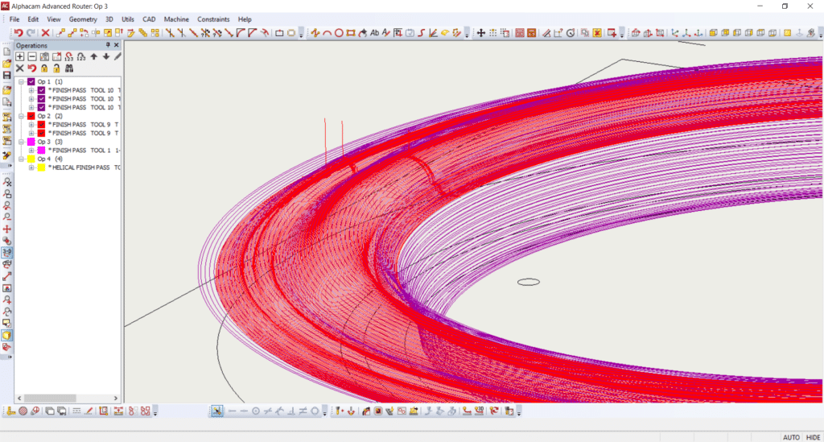Click the red undo arrow in Operations panel

coord(32,68)
